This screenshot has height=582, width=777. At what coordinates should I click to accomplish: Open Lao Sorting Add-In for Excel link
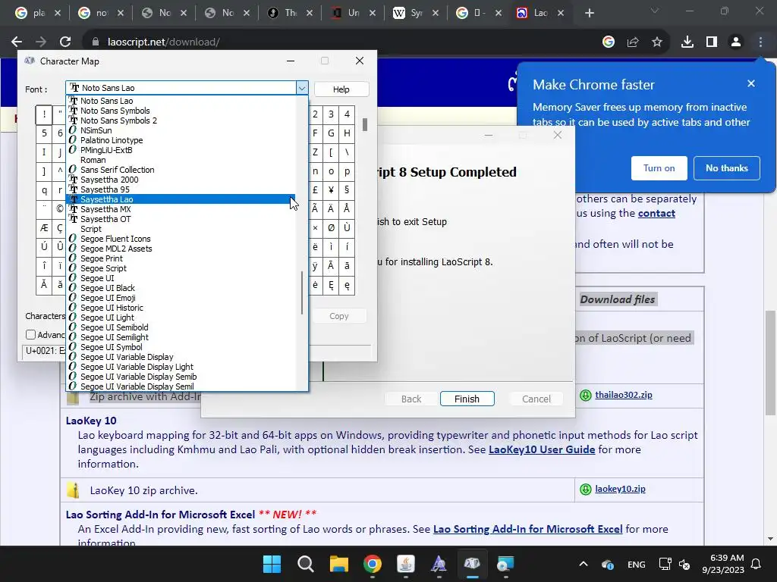point(528,529)
